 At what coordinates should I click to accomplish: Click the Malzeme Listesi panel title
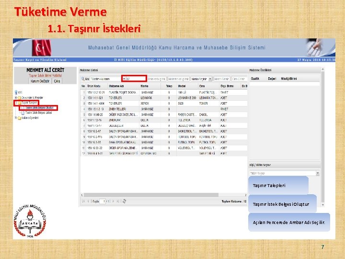pyautogui.click(x=89, y=70)
